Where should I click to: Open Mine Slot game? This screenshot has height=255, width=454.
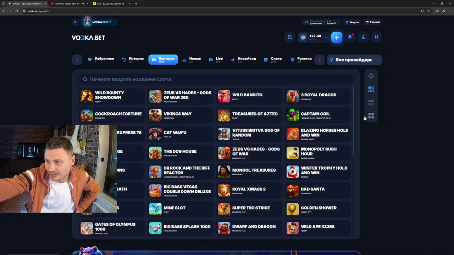[181, 209]
